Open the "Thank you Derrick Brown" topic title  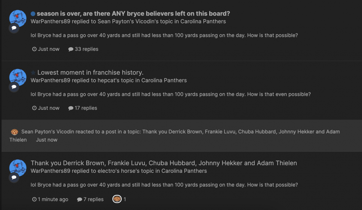(164, 163)
